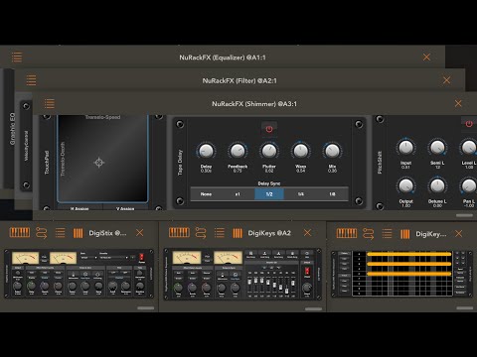Click the resize handle of the Shimmer window
The width and height of the screenshot is (477, 357).
pyautogui.click(x=464, y=215)
